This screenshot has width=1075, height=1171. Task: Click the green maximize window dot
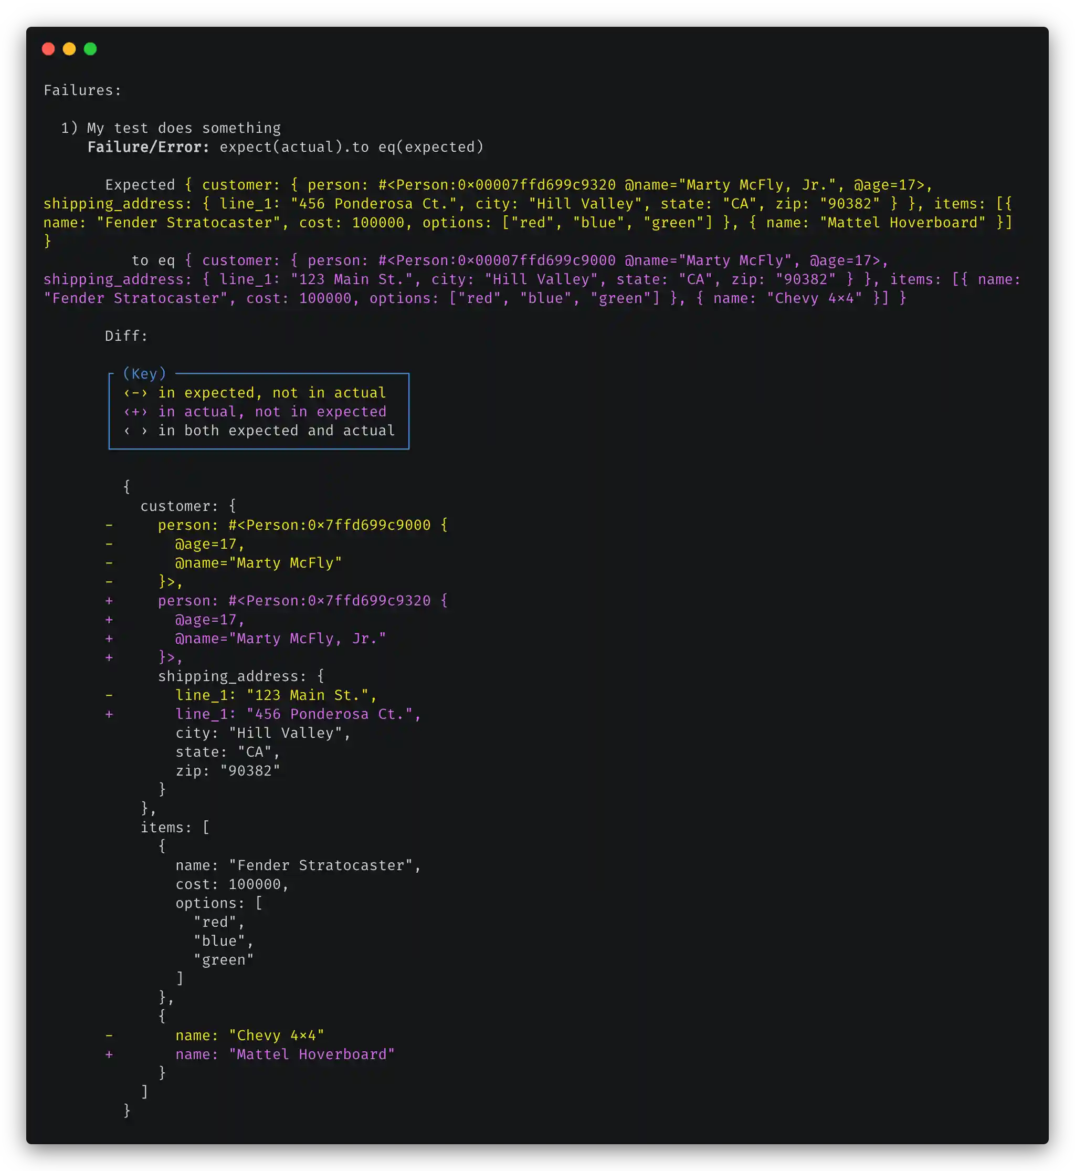(x=90, y=49)
